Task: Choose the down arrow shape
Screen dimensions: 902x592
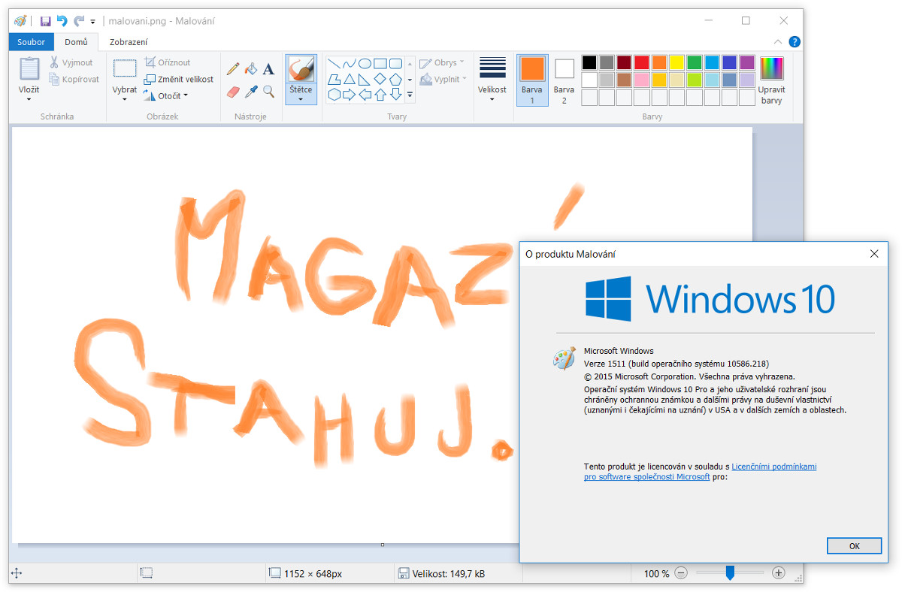Action: coord(395,94)
